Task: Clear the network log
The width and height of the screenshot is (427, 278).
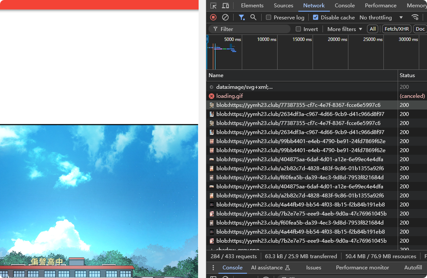Action: 225,17
